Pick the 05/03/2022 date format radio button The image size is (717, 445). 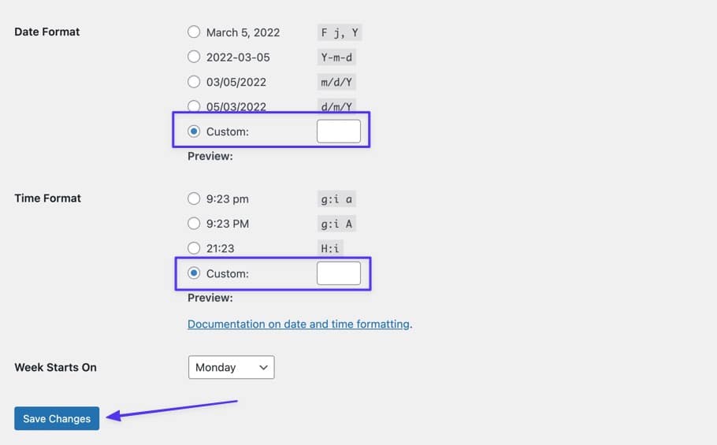coord(194,106)
